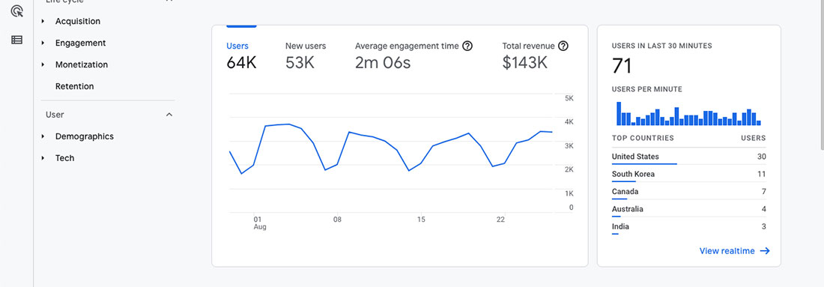Open Engagement in the sidebar

80,43
